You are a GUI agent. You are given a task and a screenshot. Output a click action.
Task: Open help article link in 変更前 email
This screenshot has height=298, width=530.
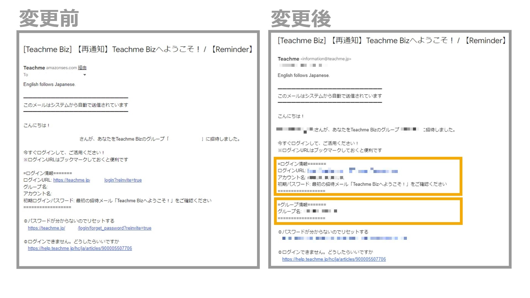pos(80,248)
